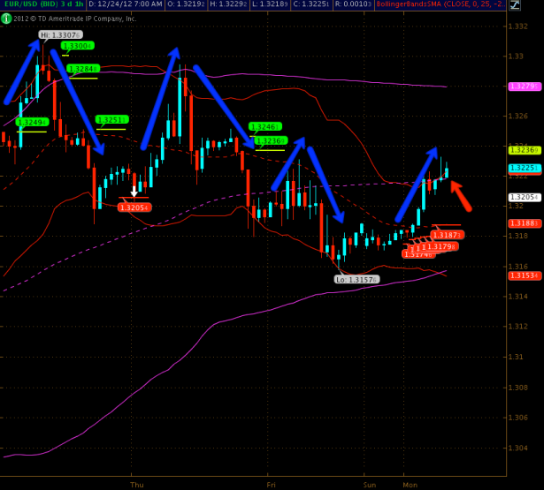Screen dimensions: 544x490
Task: Click the magenta 1.3279 price axis tag
Action: 524,87
